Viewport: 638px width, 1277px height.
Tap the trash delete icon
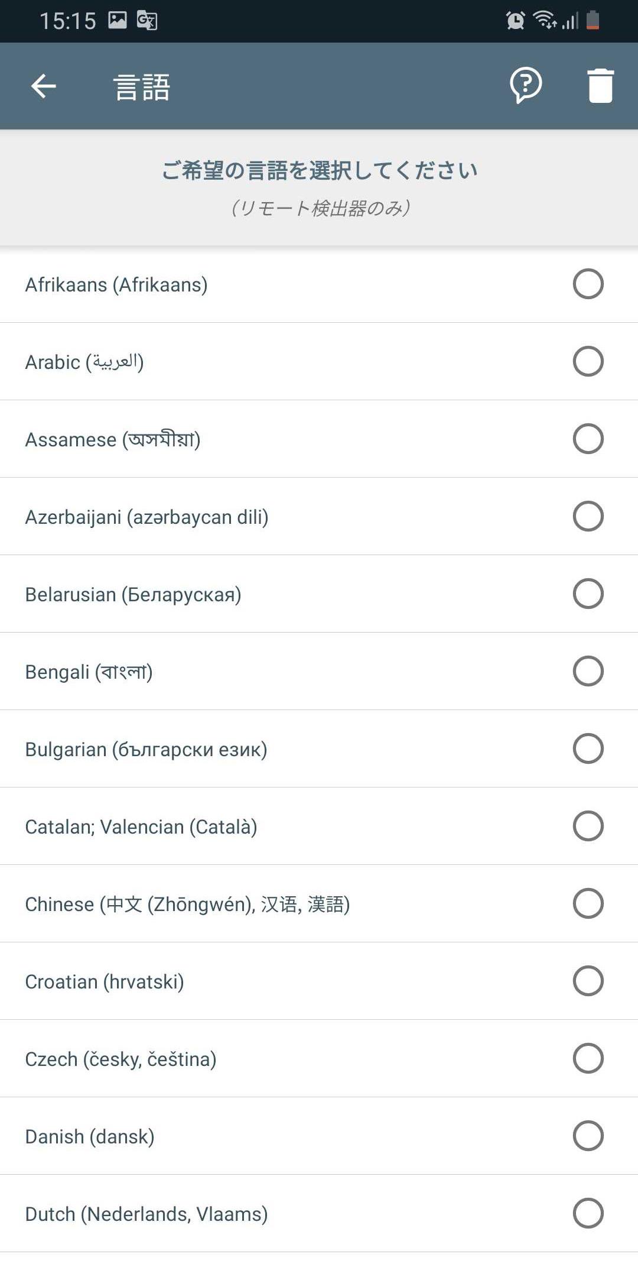coord(601,86)
